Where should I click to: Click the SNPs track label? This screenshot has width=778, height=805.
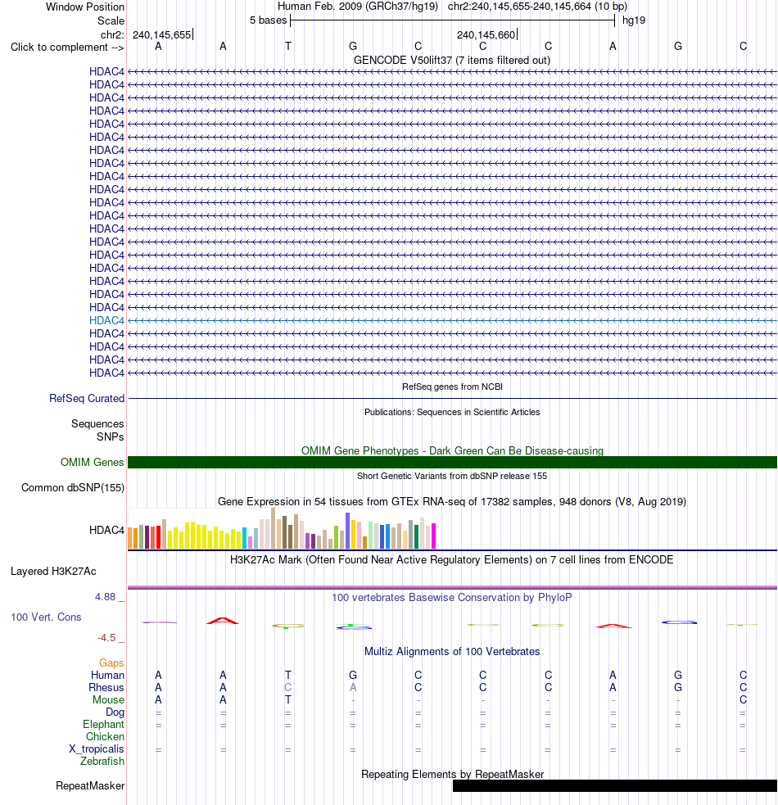[111, 437]
